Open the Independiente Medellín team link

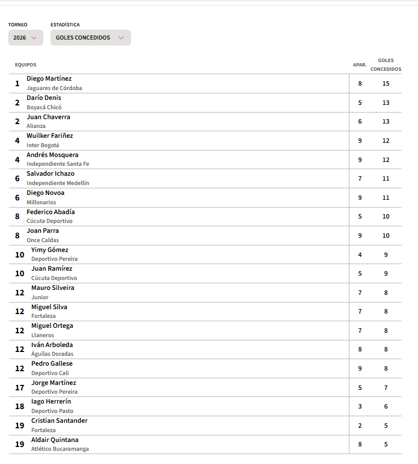58,183
